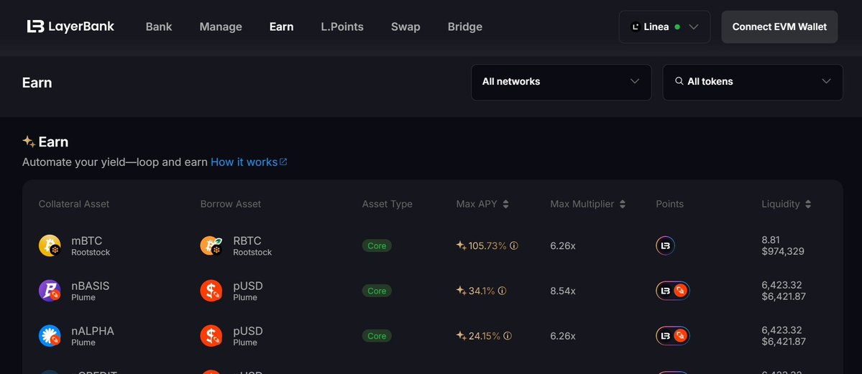Viewport: 862px width, 374px height.
Task: Expand the All tokens dropdown
Action: (753, 82)
